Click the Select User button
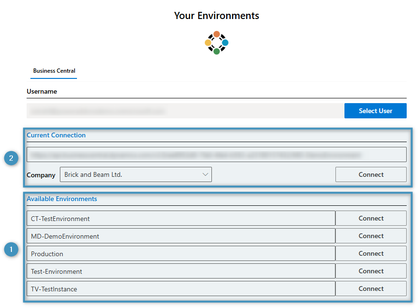Image resolution: width=420 pixels, height=308 pixels. (375, 111)
